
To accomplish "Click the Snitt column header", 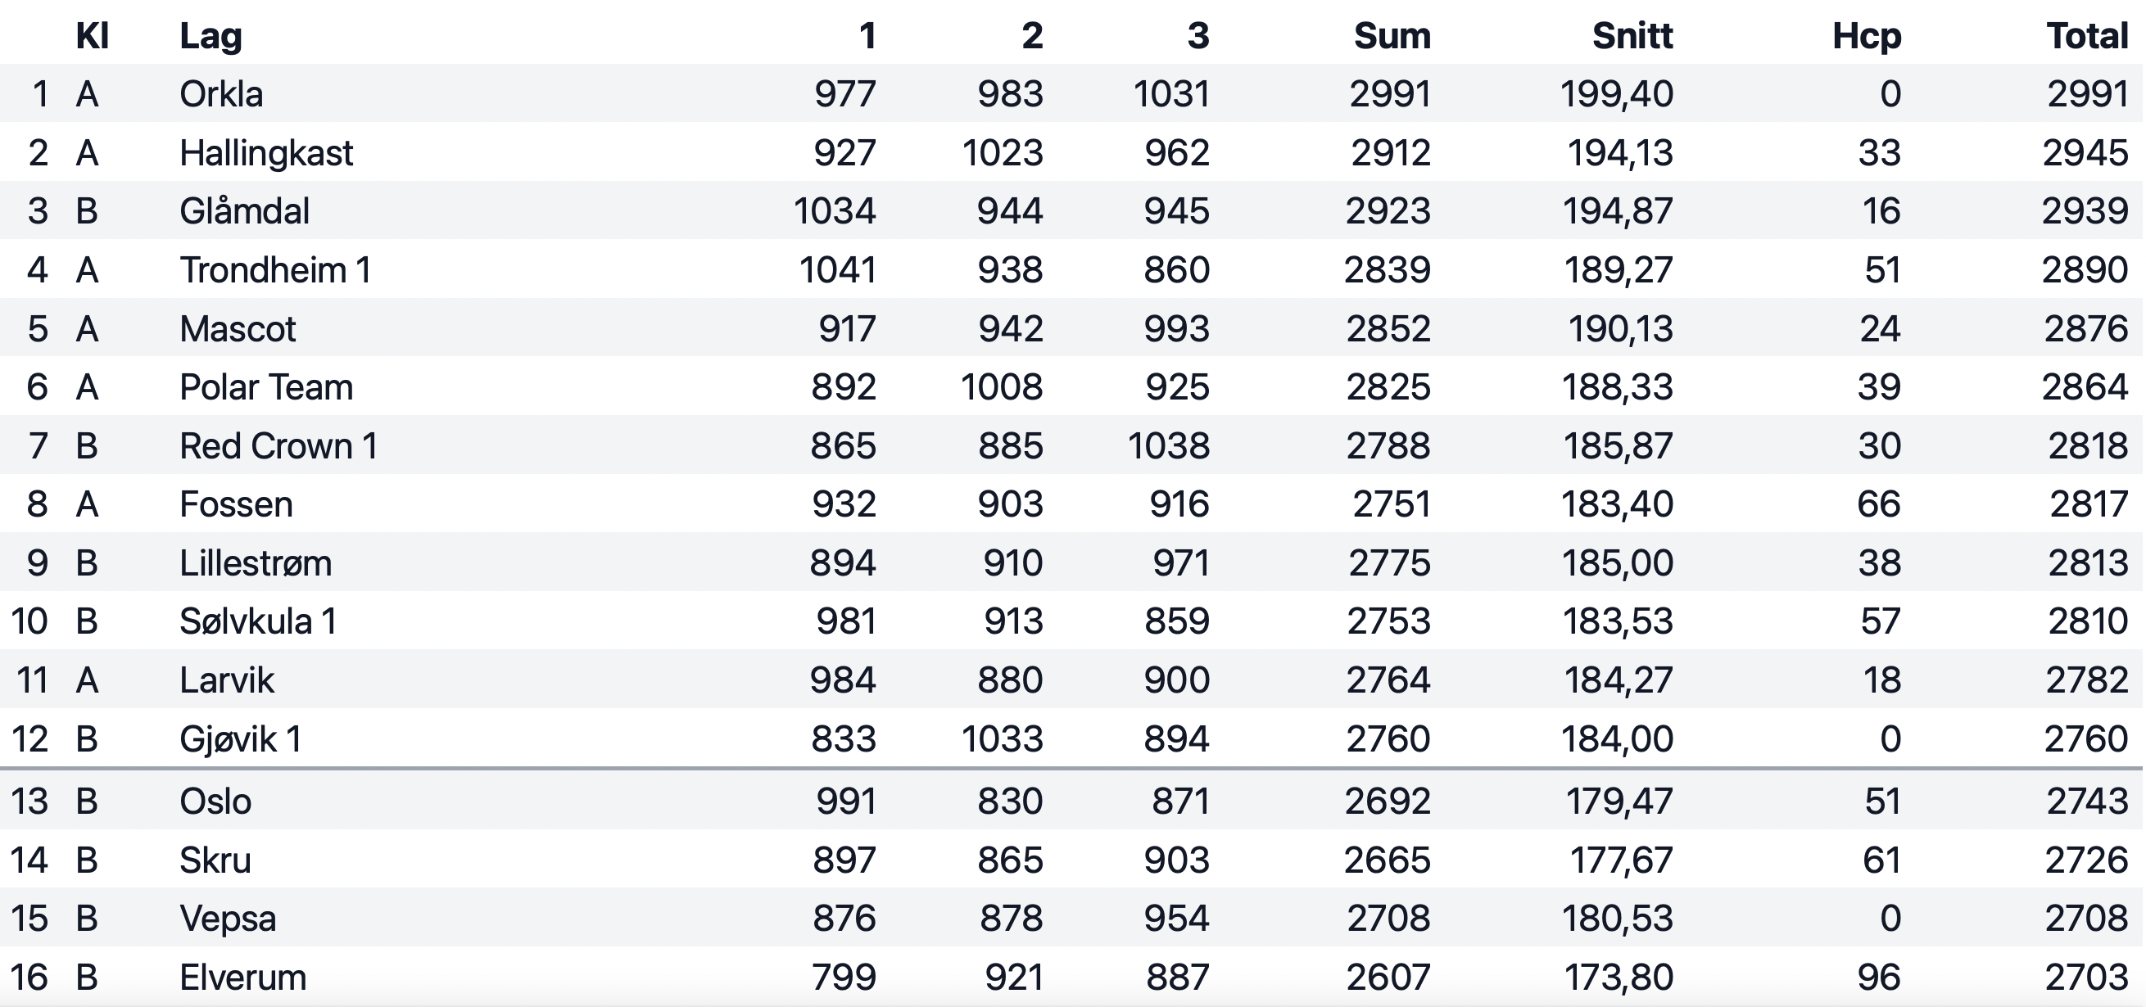I will coord(1632,36).
